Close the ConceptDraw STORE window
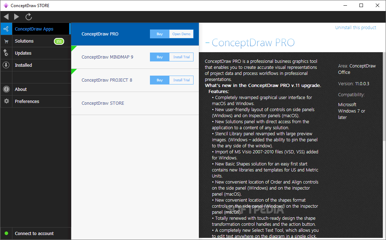The image size is (386, 240). point(377,5)
